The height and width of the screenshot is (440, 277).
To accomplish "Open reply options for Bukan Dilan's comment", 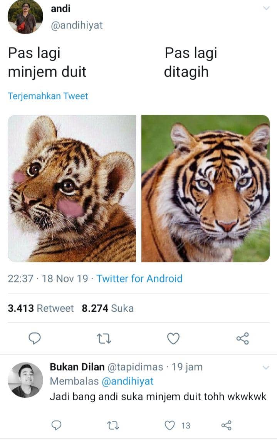I will (57, 425).
